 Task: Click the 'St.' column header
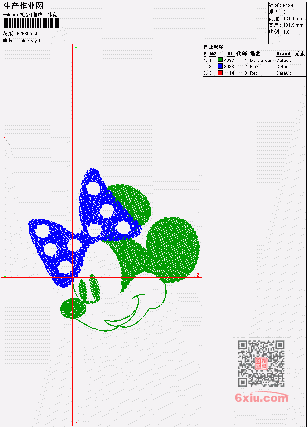click(231, 54)
